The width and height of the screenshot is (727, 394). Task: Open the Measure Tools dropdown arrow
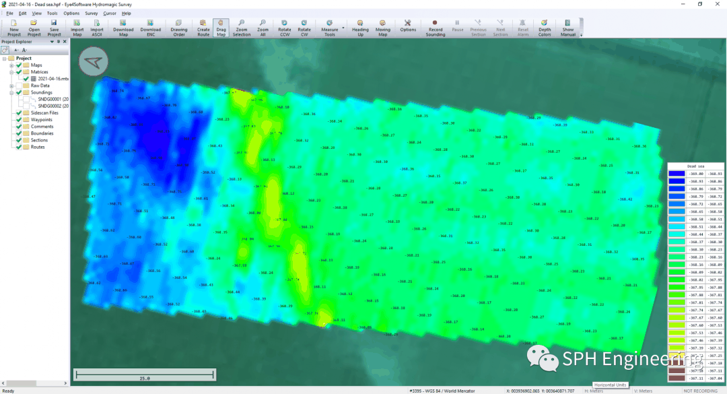tap(343, 28)
